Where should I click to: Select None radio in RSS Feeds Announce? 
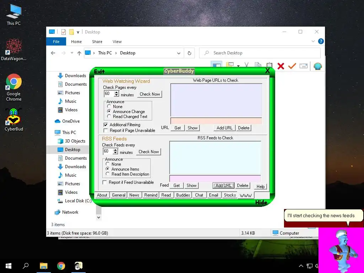(x=107, y=164)
